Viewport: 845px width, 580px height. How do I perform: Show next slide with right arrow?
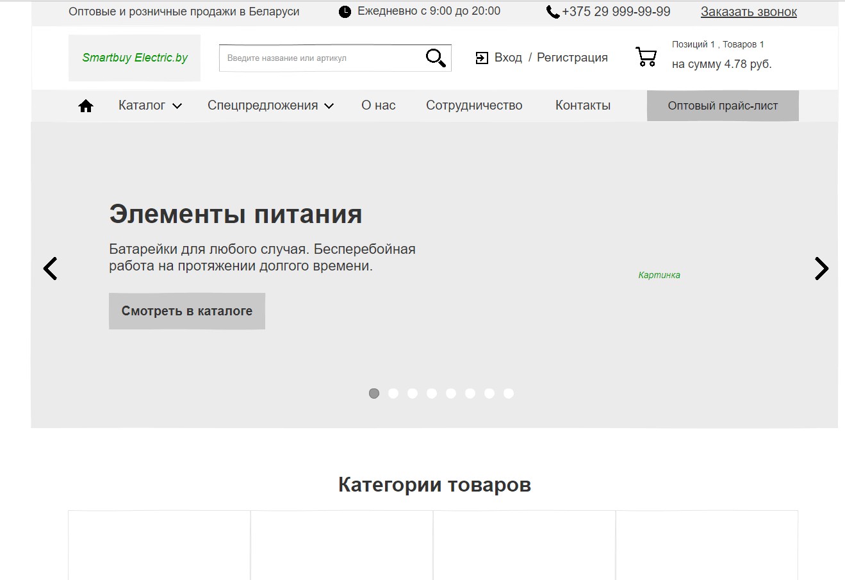[x=821, y=269]
